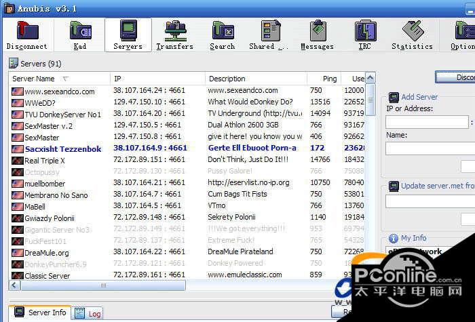Click the flag icon beside www.sexeandco.com
The width and height of the screenshot is (475, 322).
[x=17, y=92]
